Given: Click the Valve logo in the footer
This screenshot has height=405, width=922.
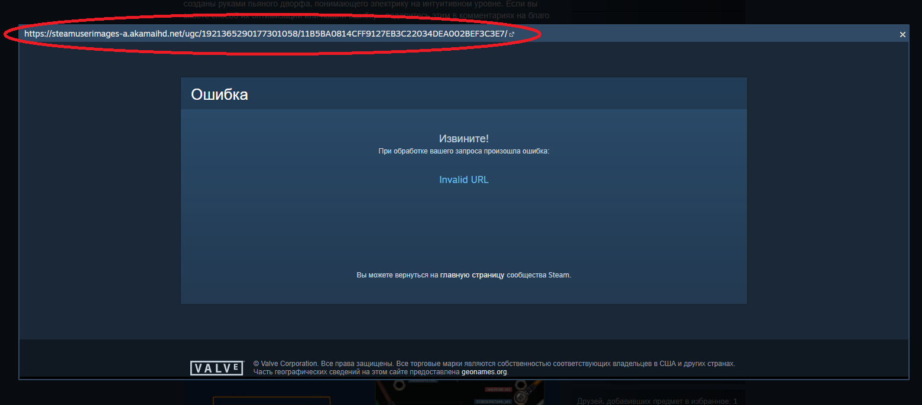Looking at the screenshot, I should tap(217, 368).
